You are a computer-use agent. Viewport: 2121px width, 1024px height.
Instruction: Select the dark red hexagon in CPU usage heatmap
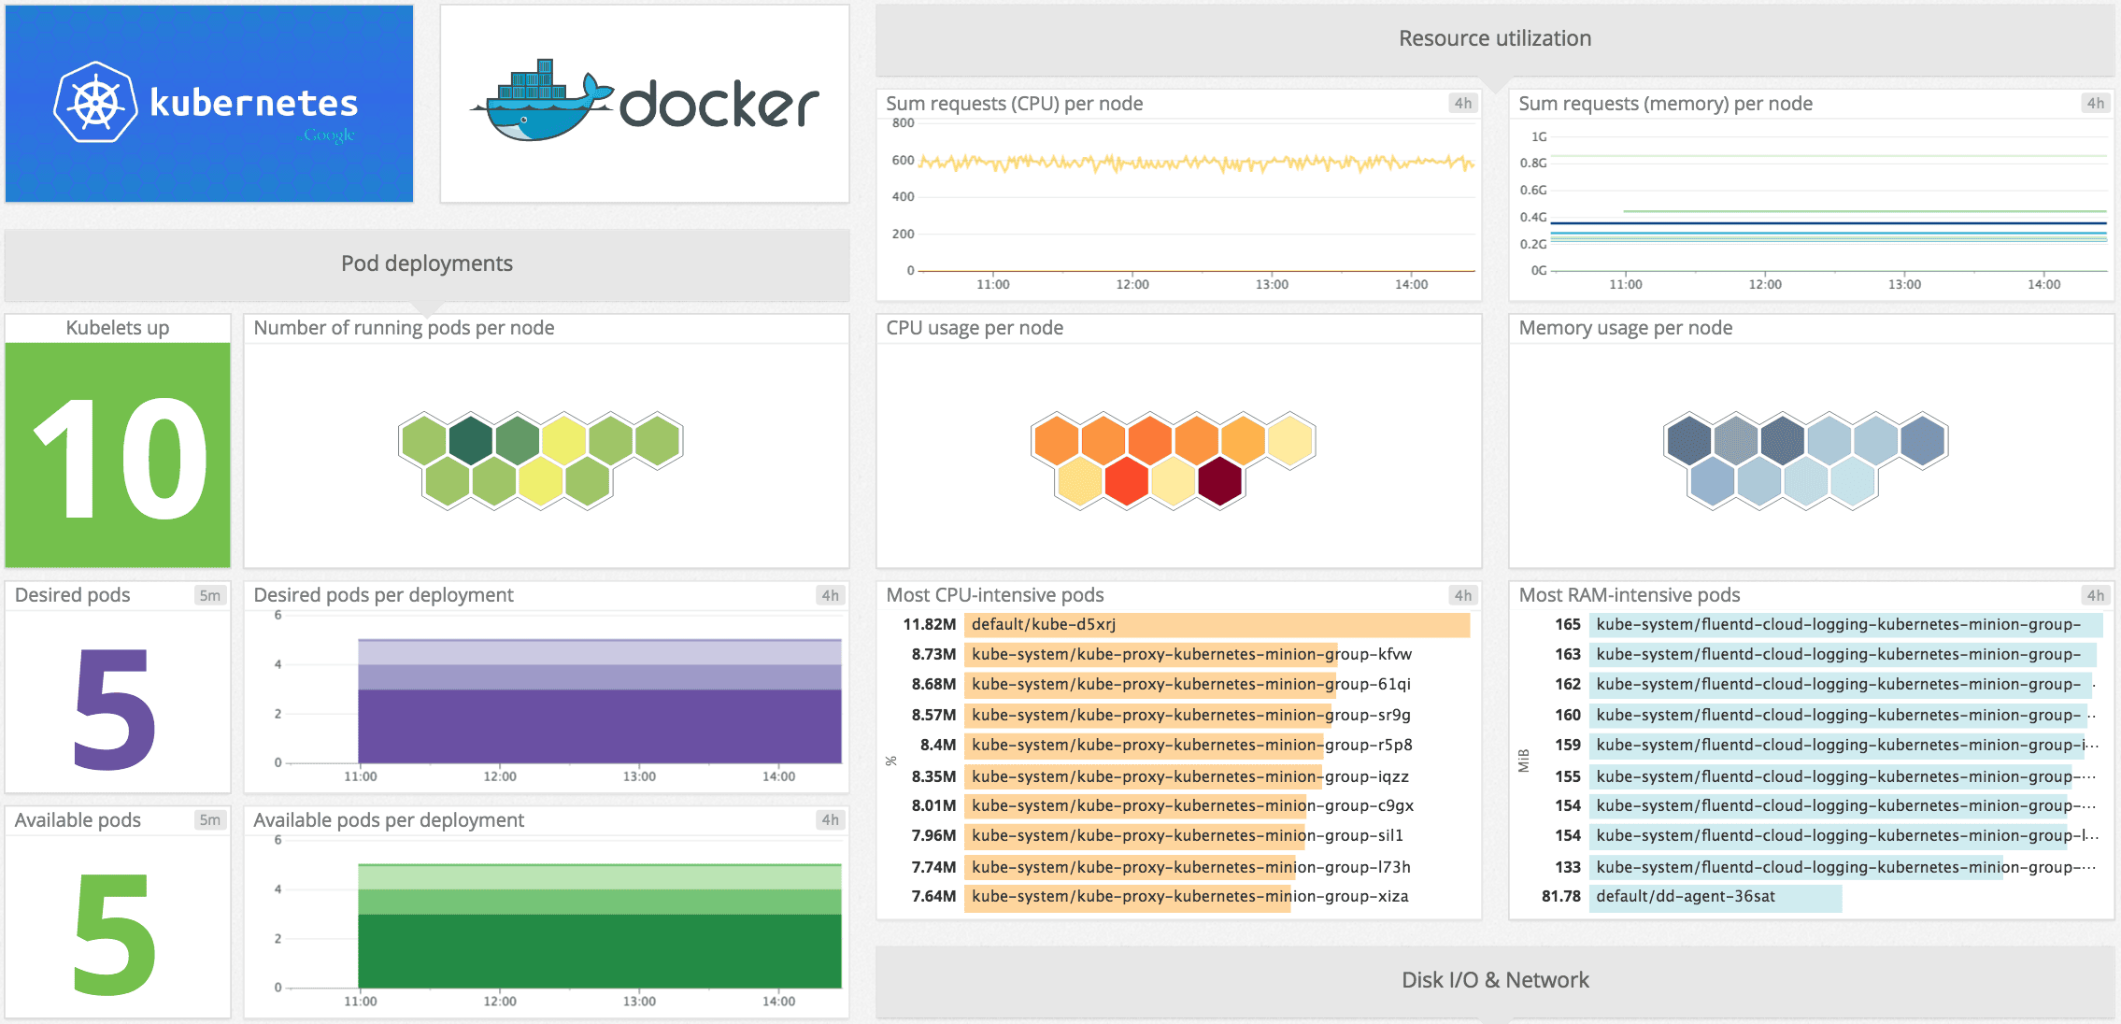click(1220, 483)
